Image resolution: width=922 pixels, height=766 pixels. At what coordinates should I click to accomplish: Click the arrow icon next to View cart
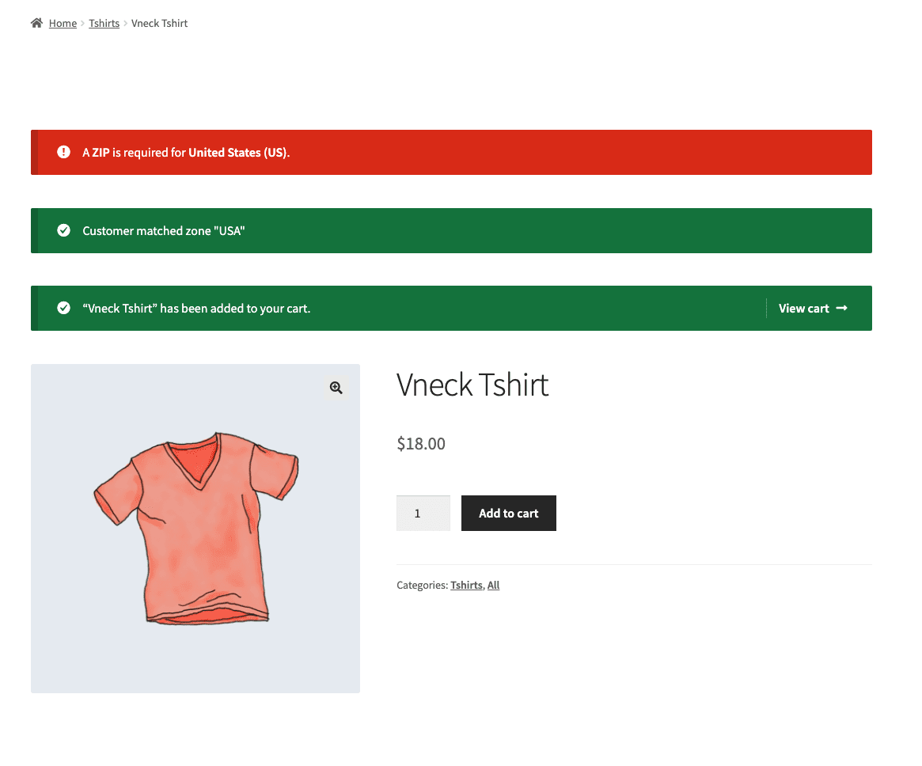pos(841,308)
